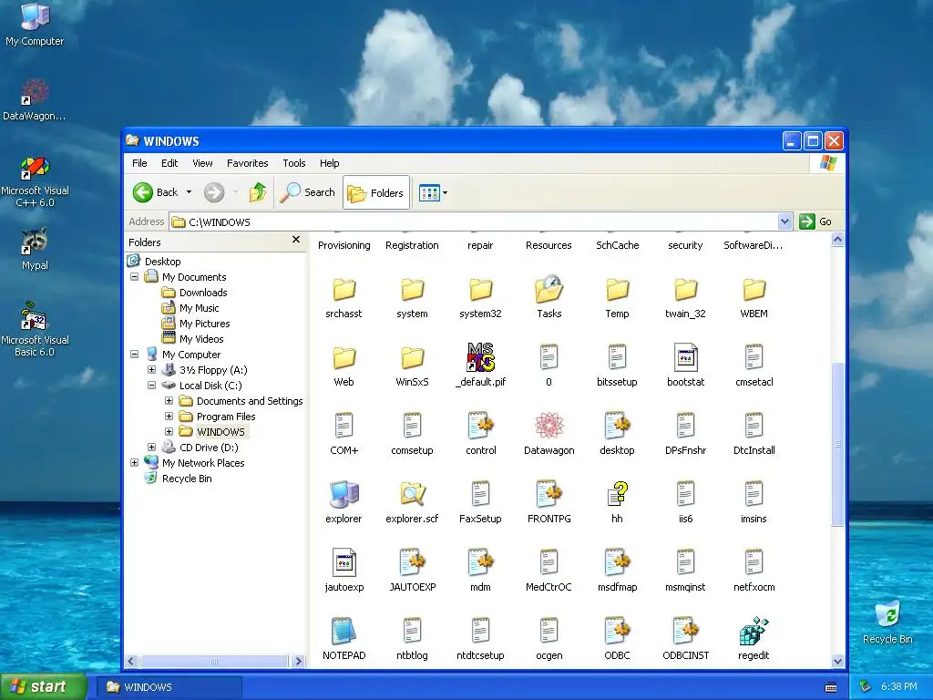Expand the WINDOWS tree node
The width and height of the screenshot is (933, 700).
(x=169, y=431)
